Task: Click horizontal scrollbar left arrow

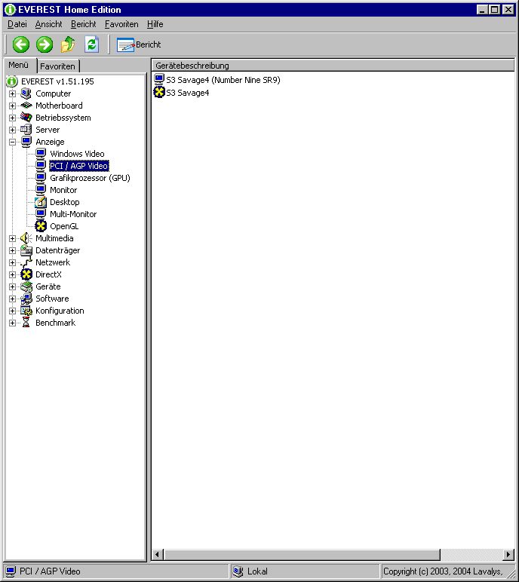Action: coord(157,555)
